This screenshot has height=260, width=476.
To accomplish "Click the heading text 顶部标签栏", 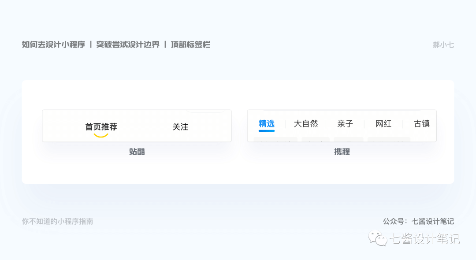I will coord(191,45).
